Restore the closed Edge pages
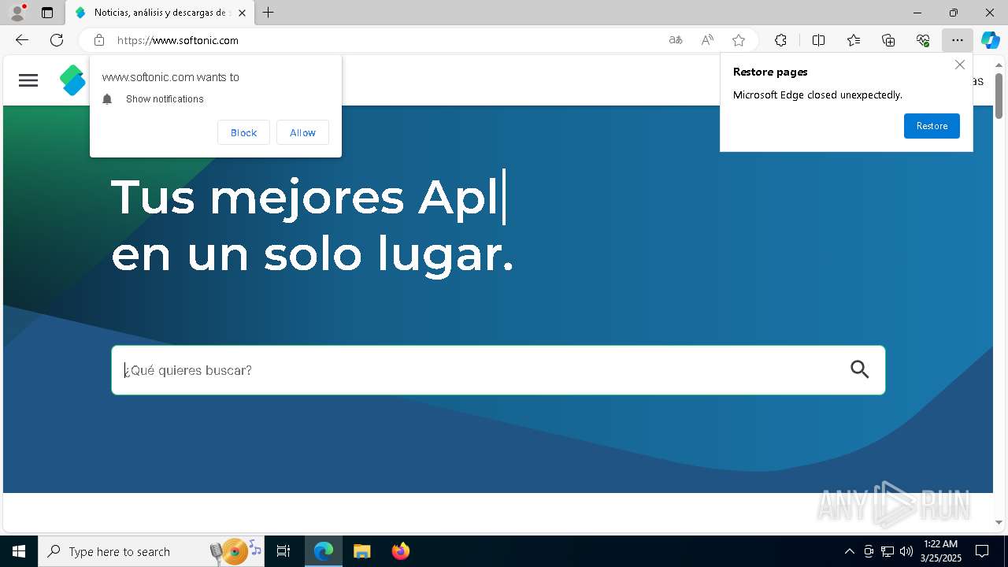This screenshot has width=1008, height=567. coord(932,126)
